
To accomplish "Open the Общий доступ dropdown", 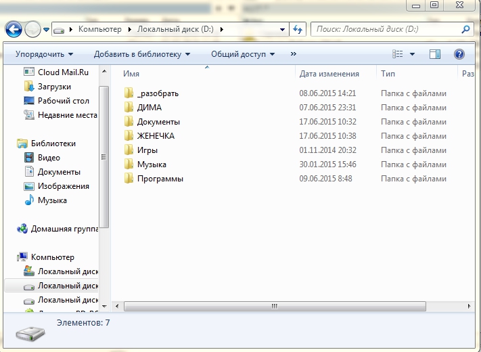I will 243,53.
